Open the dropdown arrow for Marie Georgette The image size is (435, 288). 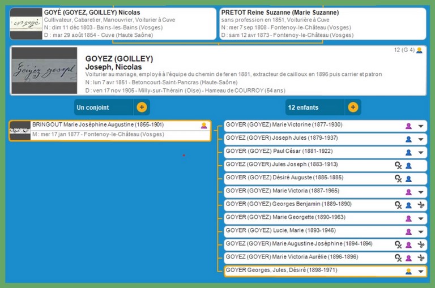click(420, 218)
